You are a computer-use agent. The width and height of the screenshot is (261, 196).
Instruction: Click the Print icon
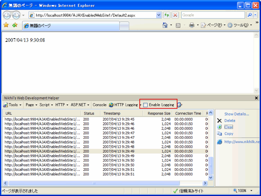(x=192, y=25)
